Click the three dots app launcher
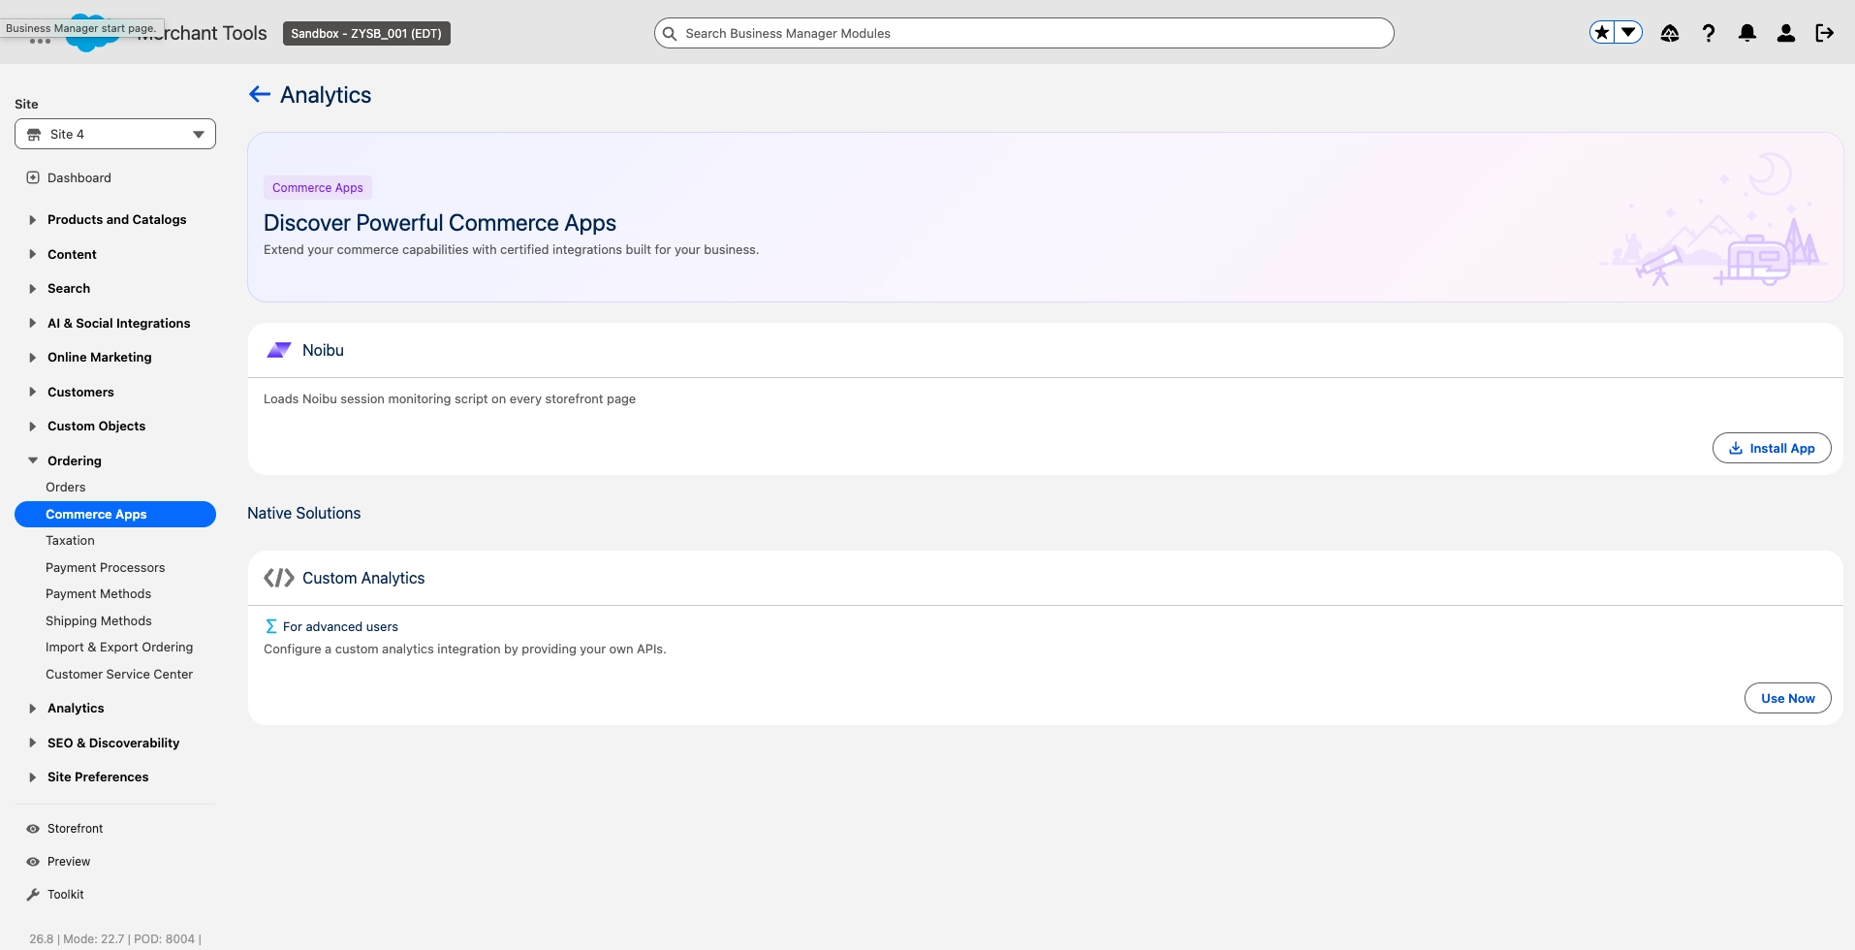This screenshot has height=950, width=1855. pos(40,42)
